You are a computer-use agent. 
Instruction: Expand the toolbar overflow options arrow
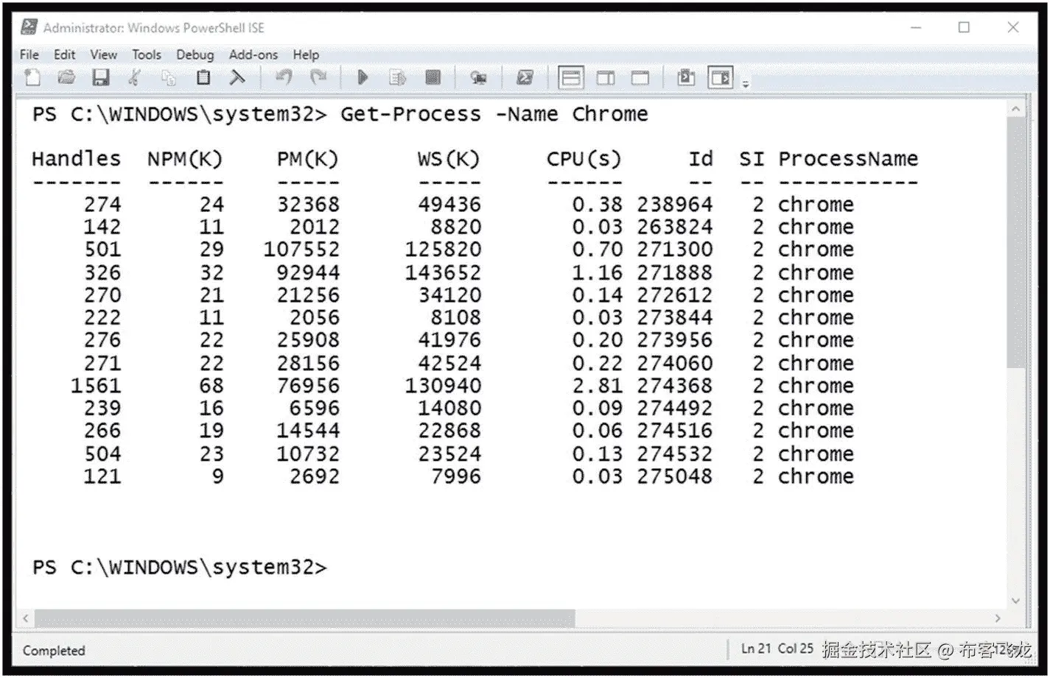coord(746,83)
